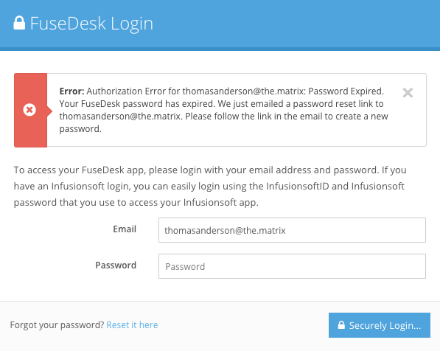The width and height of the screenshot is (440, 351).
Task: Click the FuseDesk Login heading text
Action: tap(91, 24)
